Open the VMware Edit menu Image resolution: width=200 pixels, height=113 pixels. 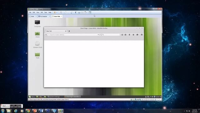tap(34, 13)
